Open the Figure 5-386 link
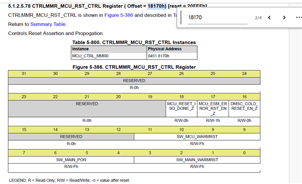Viewport: 302px width, 184px height. point(118,15)
